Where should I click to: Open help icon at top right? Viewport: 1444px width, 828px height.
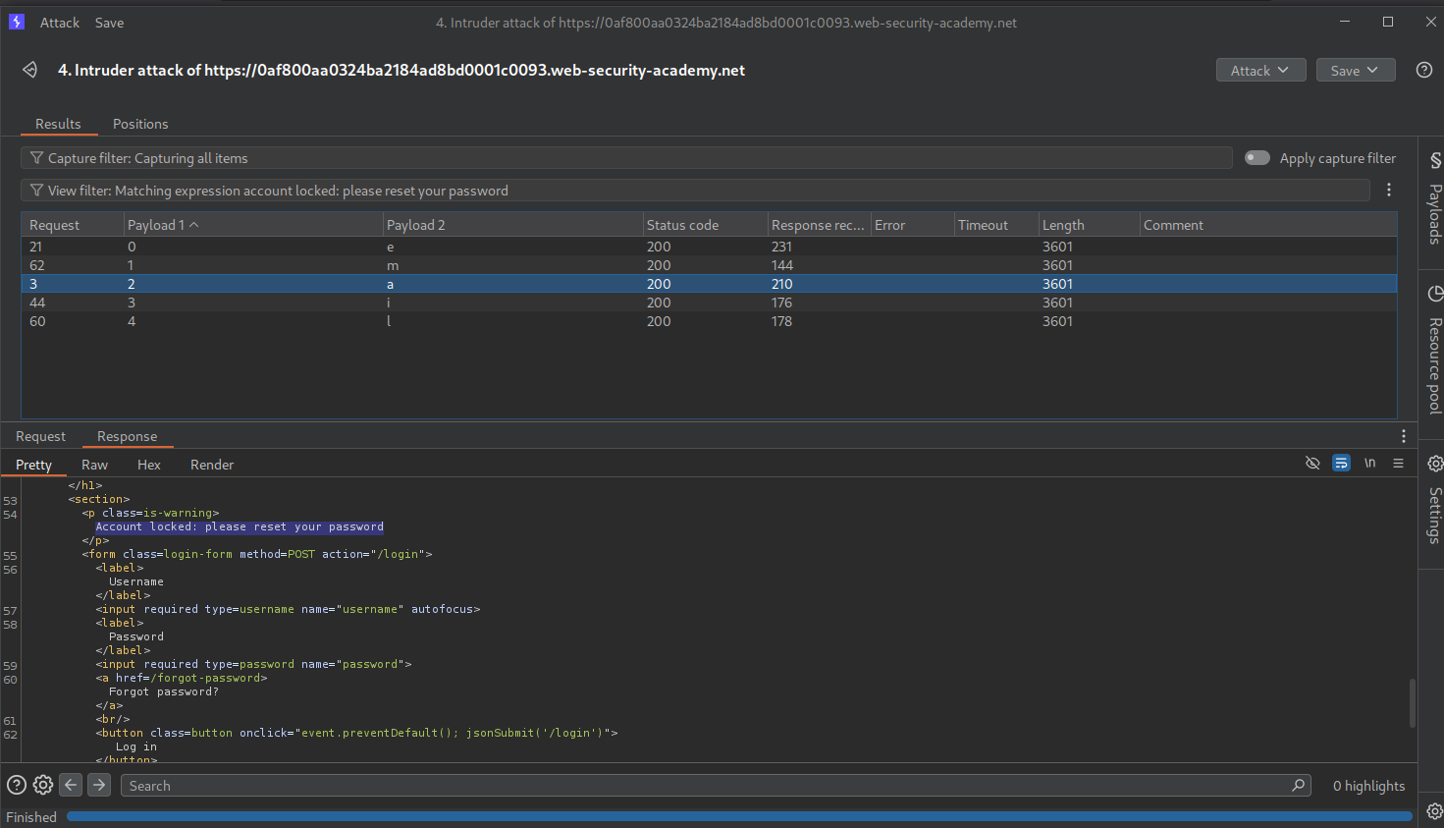1423,70
